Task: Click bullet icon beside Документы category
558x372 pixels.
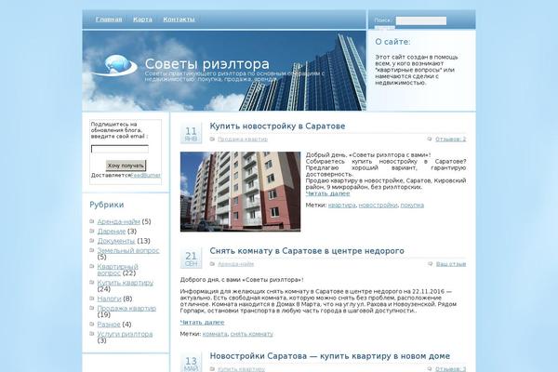Action: click(x=92, y=240)
